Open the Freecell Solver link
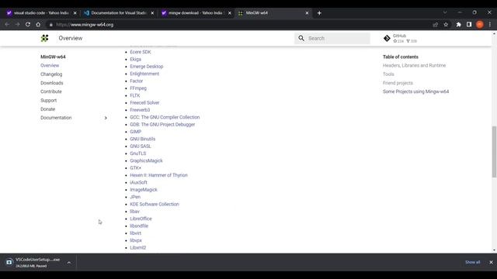 point(144,103)
